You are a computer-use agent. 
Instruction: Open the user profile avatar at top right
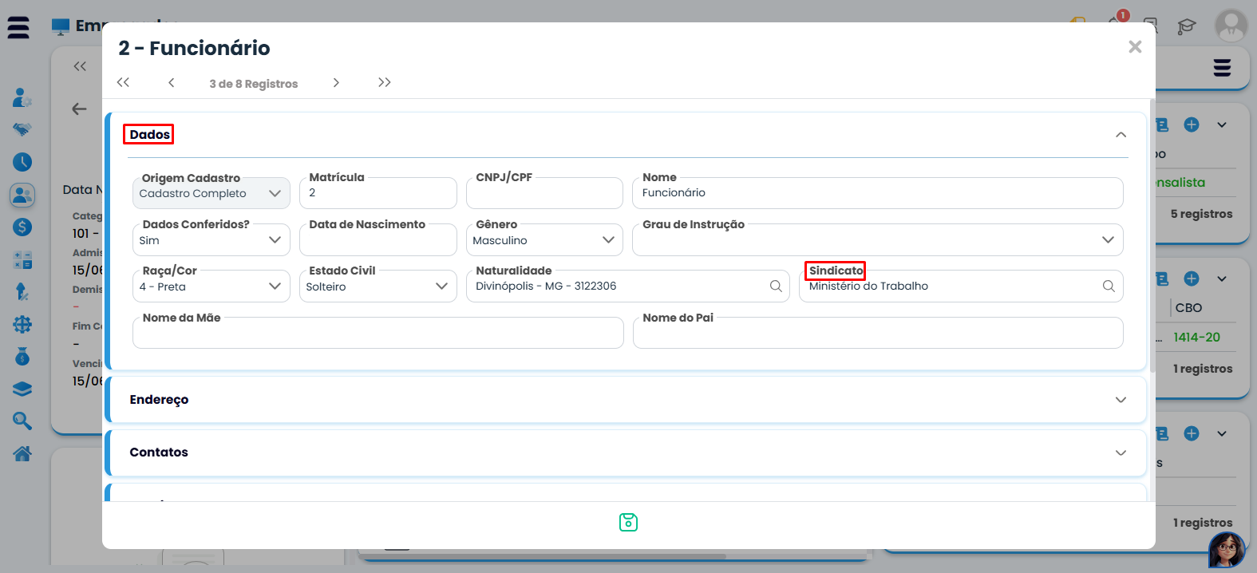(1231, 26)
